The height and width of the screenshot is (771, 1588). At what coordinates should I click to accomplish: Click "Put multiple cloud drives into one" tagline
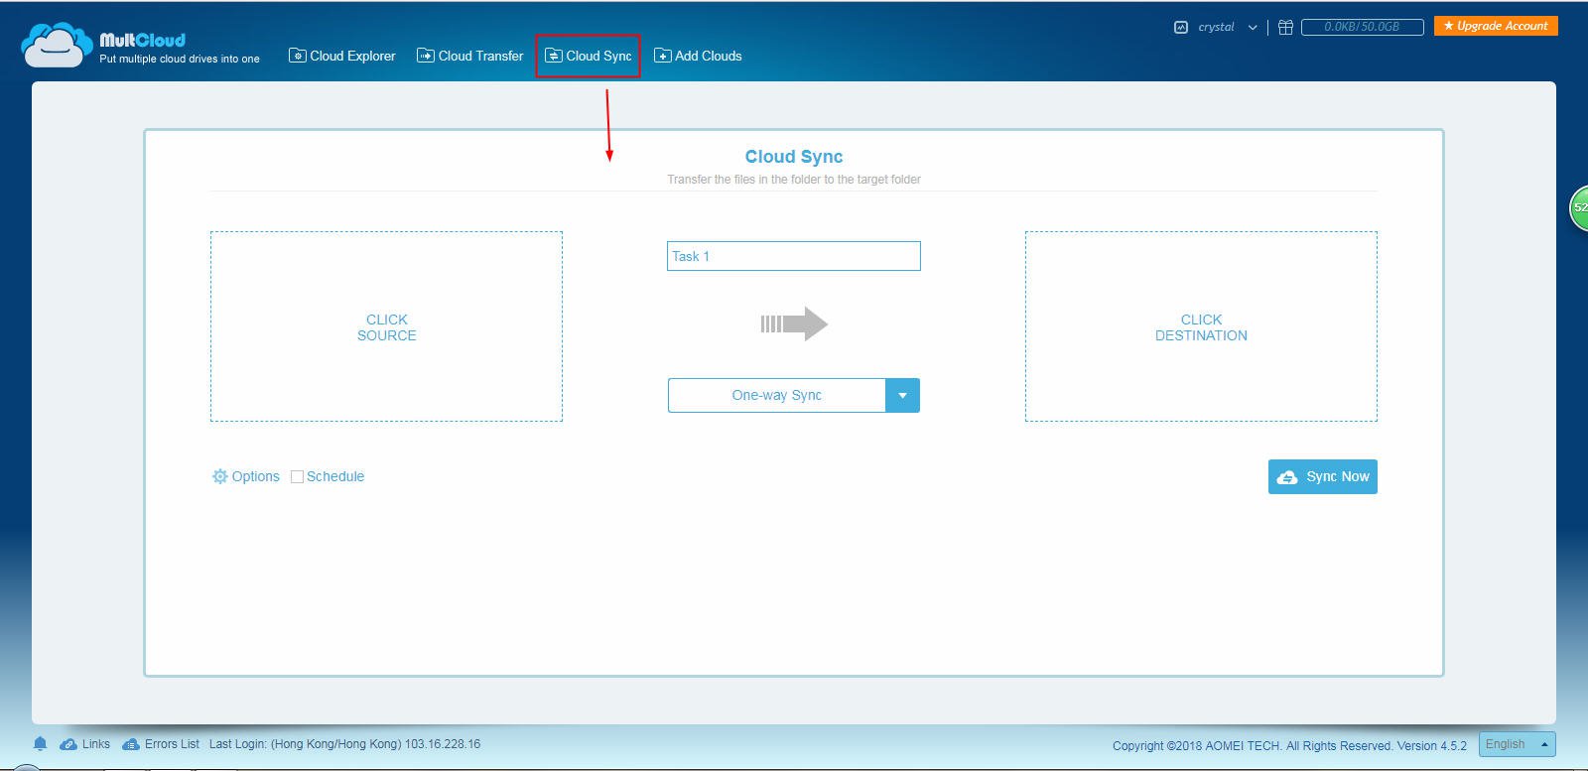click(x=180, y=59)
